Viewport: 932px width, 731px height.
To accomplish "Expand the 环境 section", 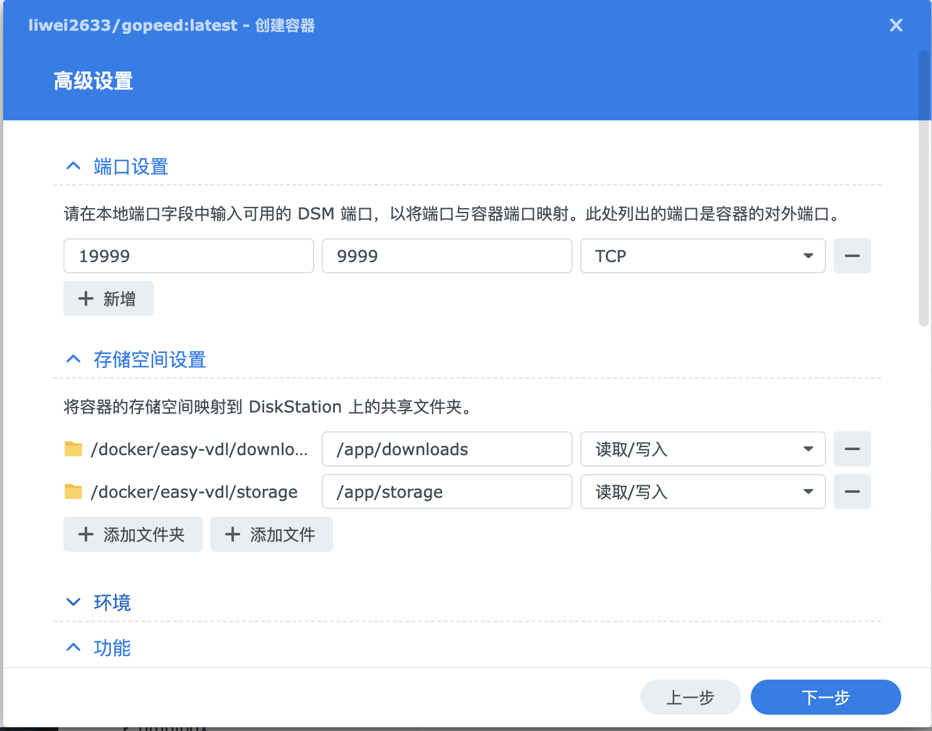I will tap(73, 602).
